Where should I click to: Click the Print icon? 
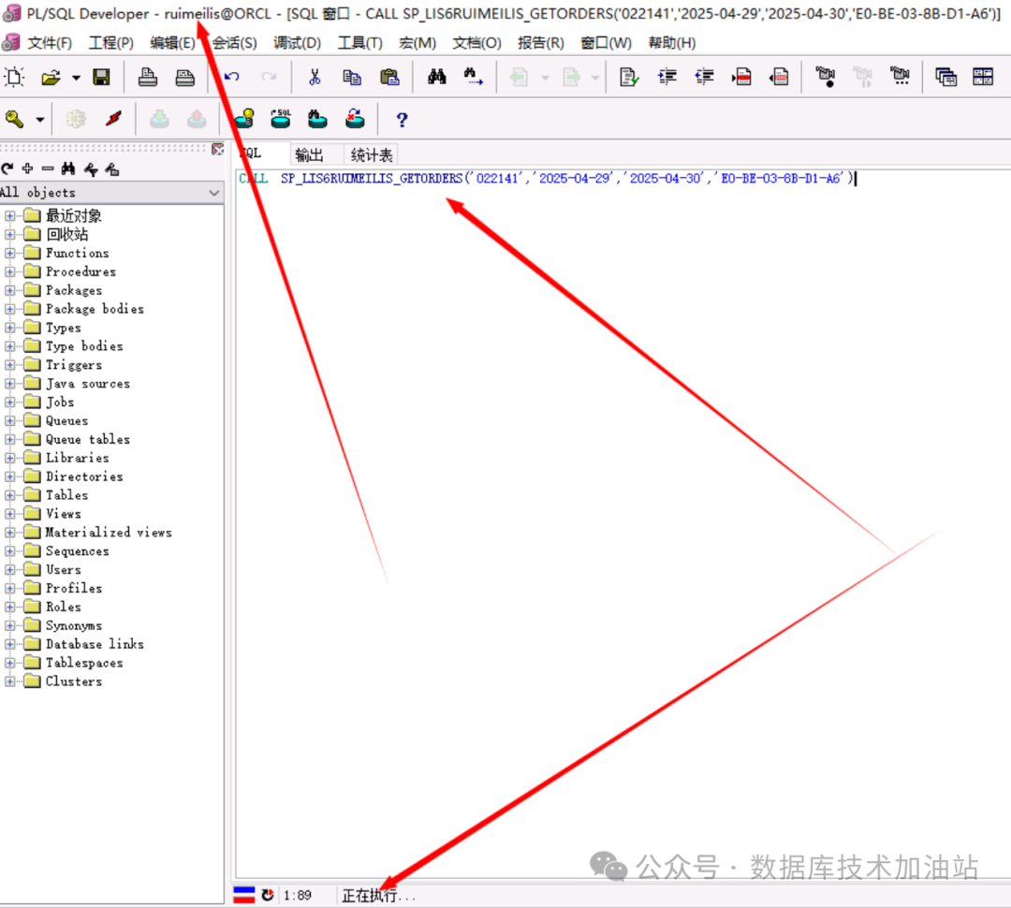(148, 78)
